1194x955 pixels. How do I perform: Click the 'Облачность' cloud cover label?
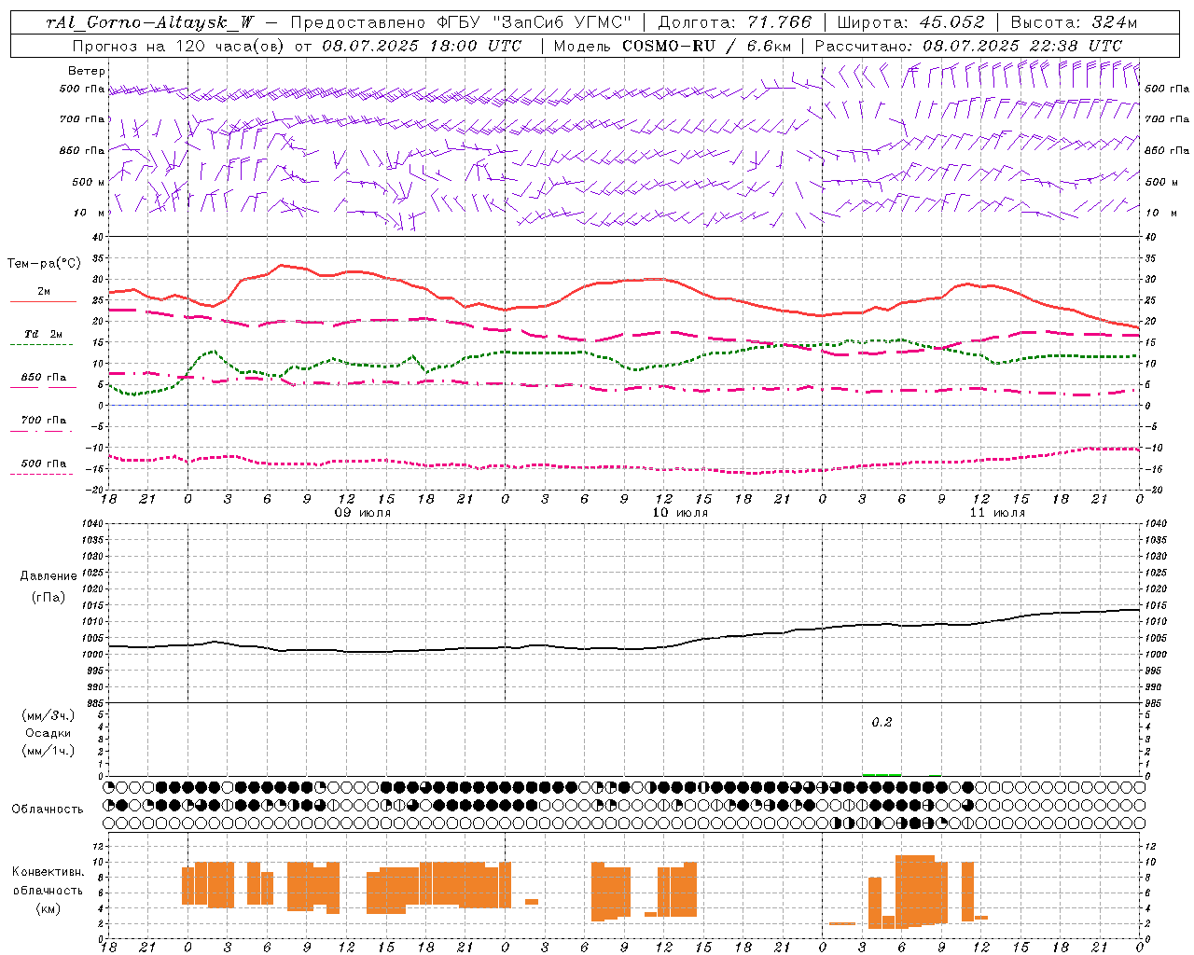48,809
